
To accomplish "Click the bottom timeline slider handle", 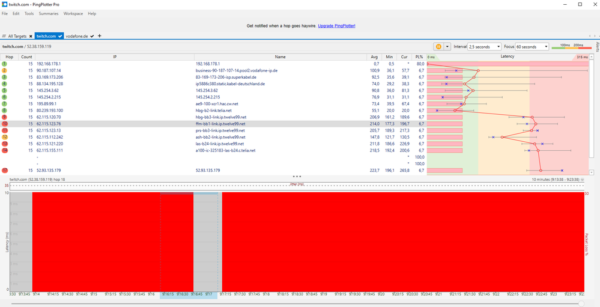I will tap(581, 303).
